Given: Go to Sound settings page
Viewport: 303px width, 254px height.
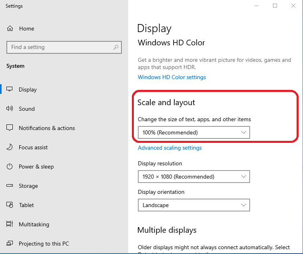Looking at the screenshot, I should click(26, 109).
